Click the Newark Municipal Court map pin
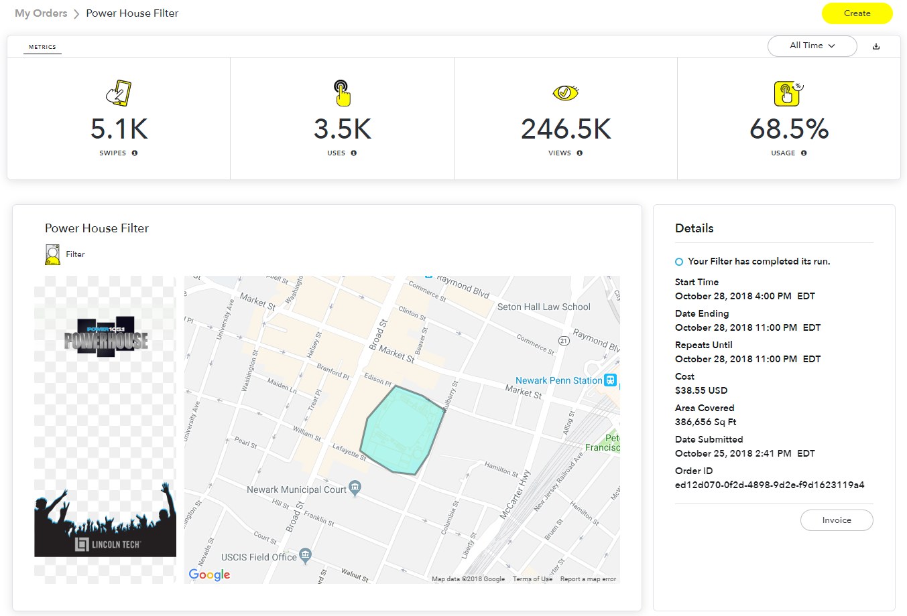Viewport: 907px width, 616px height. [x=355, y=488]
